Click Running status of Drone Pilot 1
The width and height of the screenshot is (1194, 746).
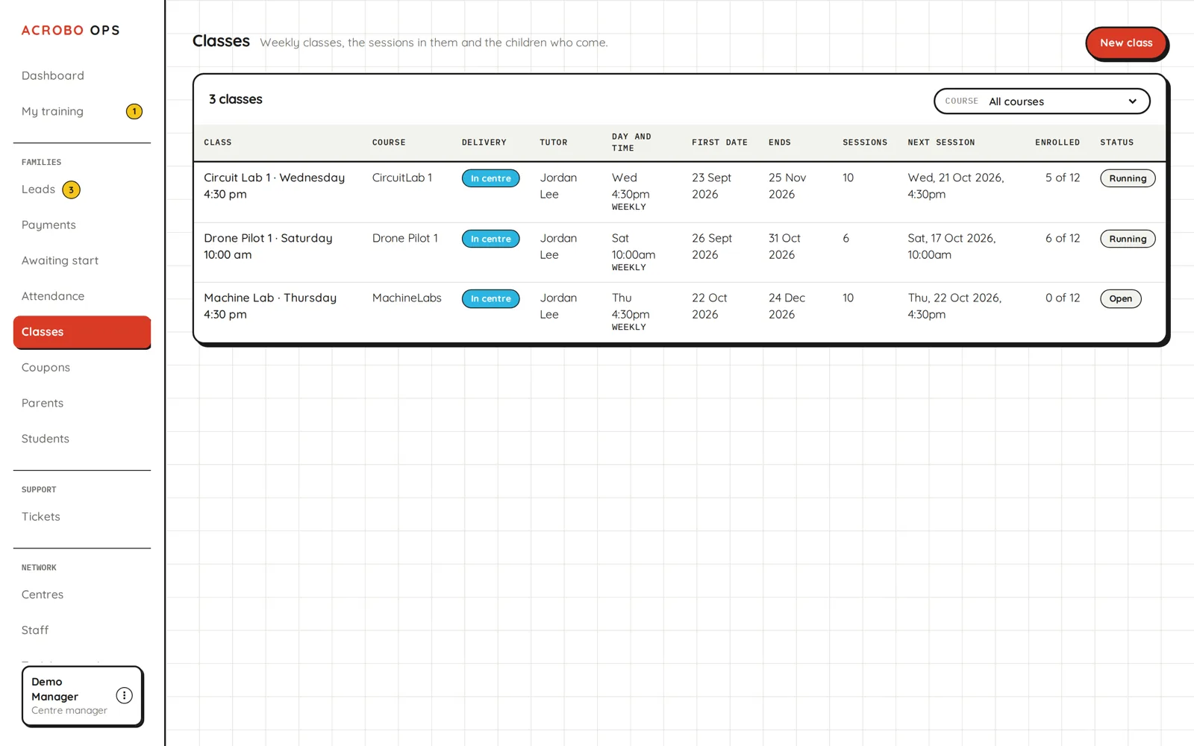click(1128, 239)
